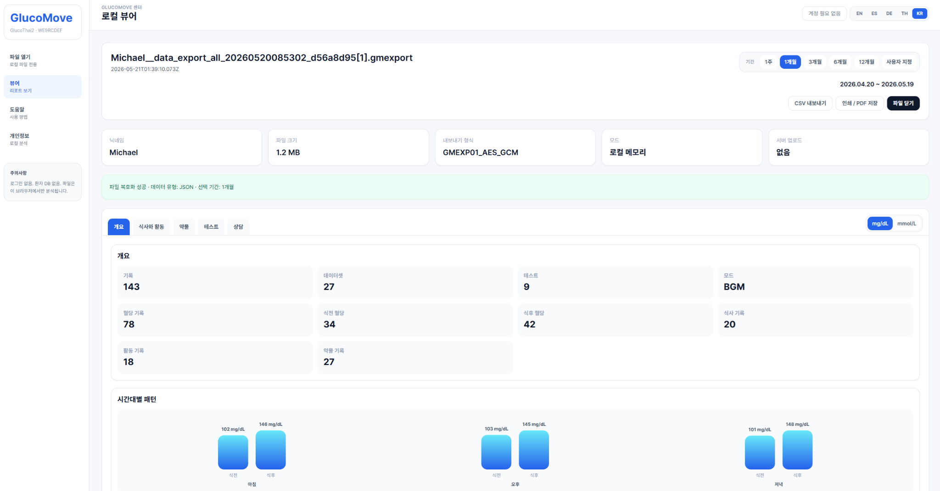Click CSV 내보내기 button

810,103
